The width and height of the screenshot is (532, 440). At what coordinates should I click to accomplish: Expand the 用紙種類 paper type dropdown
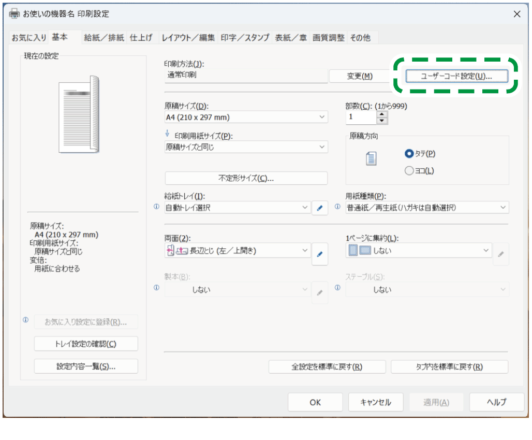[x=427, y=208]
